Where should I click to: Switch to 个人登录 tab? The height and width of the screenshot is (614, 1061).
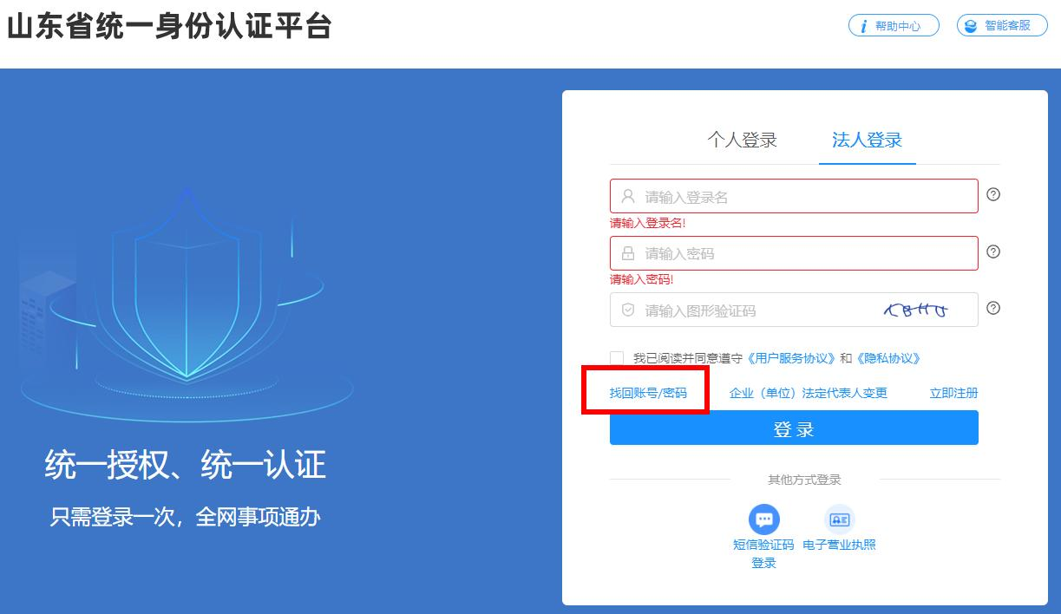click(742, 140)
